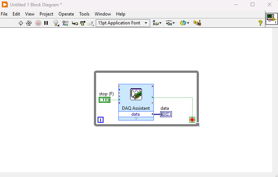This screenshot has width=278, height=177.
Task: Click the Abort Execution button
Action: (x=38, y=23)
